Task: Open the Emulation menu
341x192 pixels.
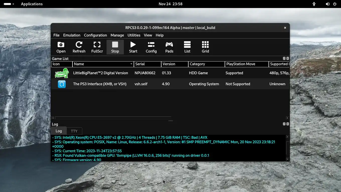Action: pos(72,35)
